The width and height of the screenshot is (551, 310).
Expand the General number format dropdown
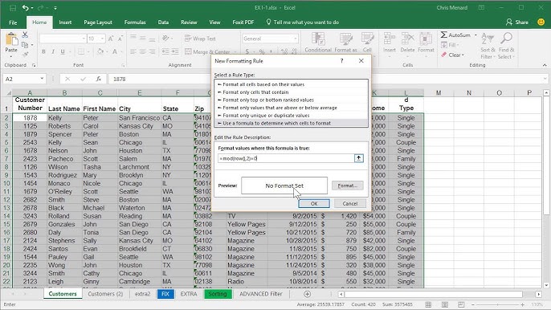tap(296, 39)
